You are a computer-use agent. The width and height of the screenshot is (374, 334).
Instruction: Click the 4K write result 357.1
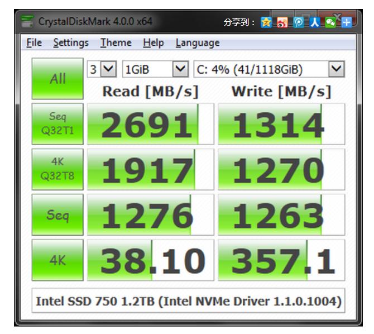tap(281, 260)
